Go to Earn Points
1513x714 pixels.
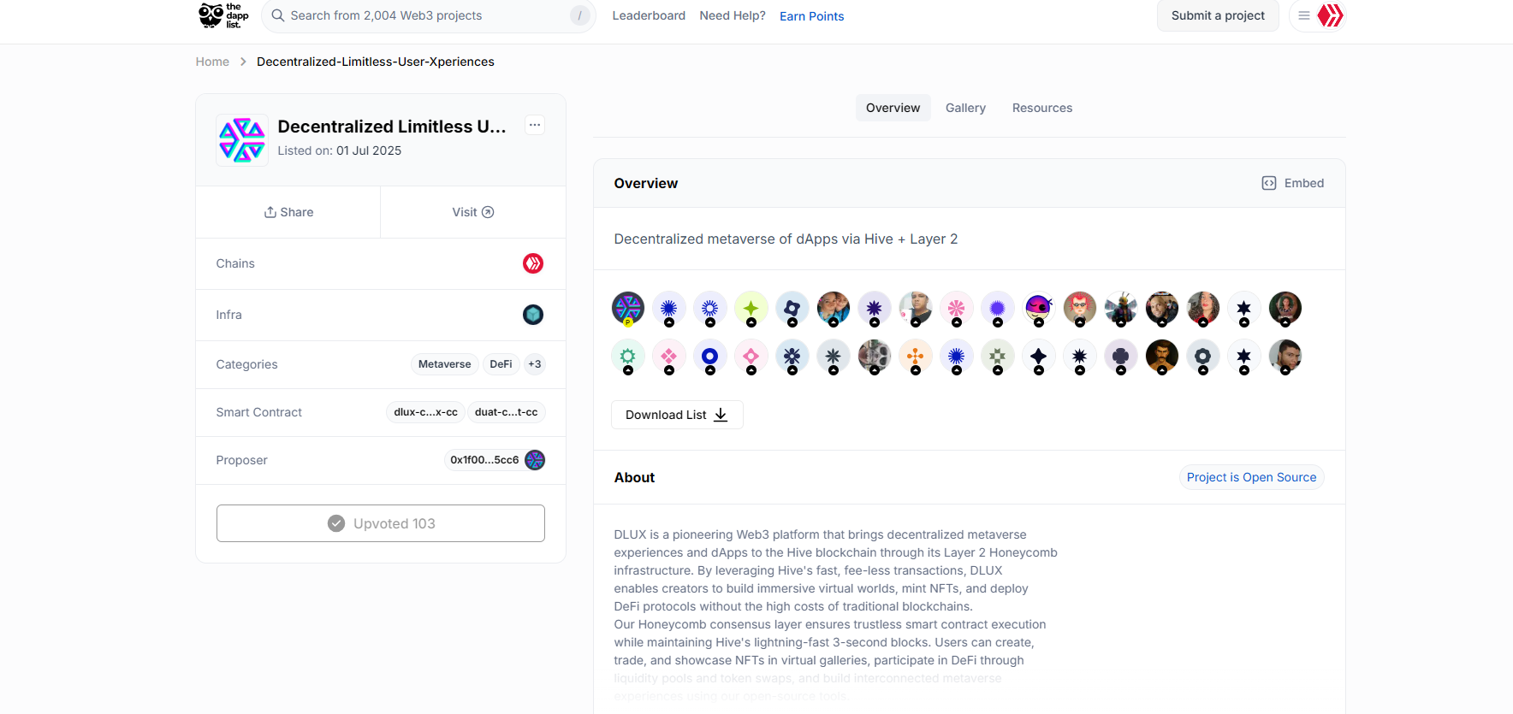click(x=811, y=16)
